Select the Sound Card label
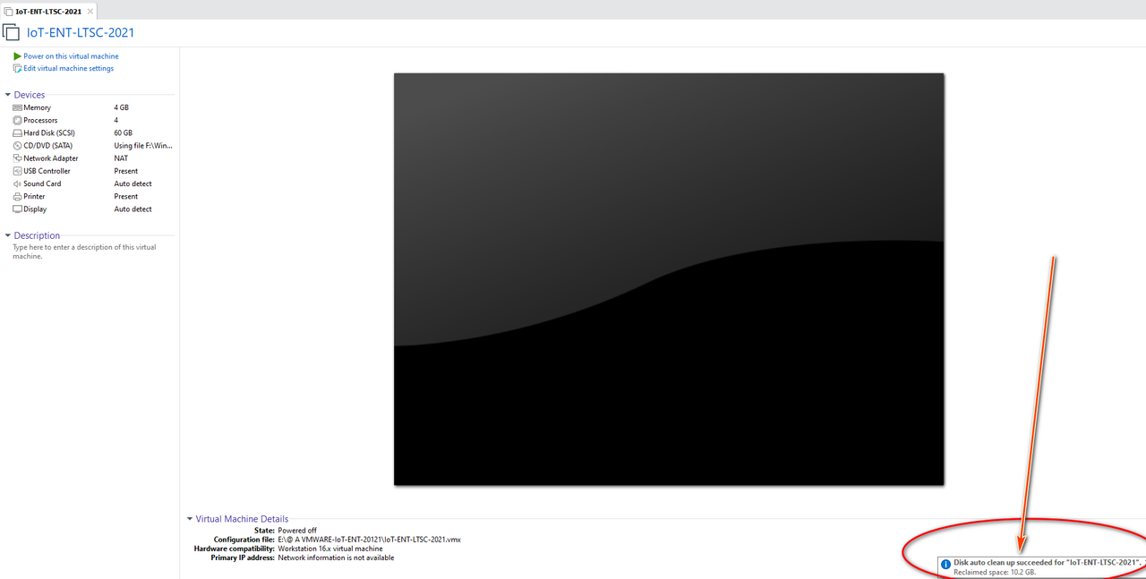Viewport: 1146px width, 579px height. pos(42,183)
